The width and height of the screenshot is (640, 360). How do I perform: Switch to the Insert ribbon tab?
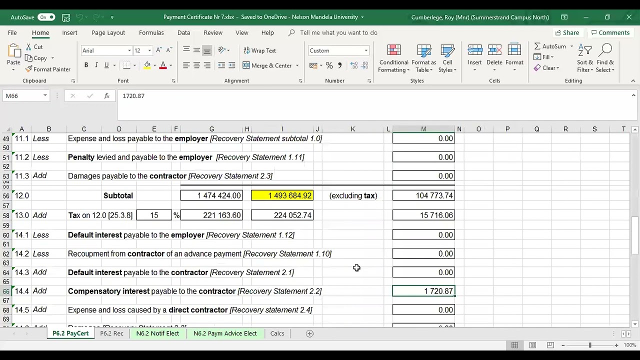pos(69,32)
